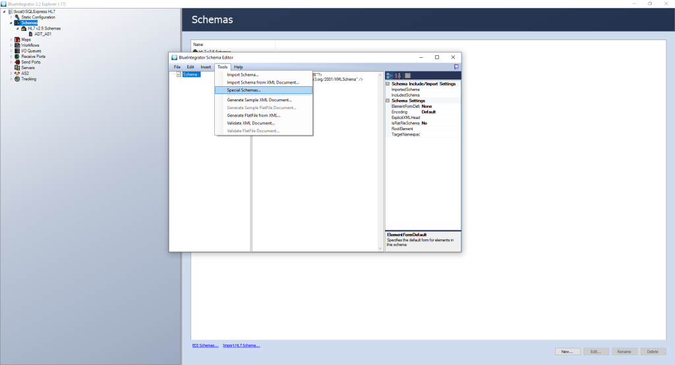Open the EDI Schemas... link
Image resolution: width=675 pixels, height=365 pixels.
(x=206, y=345)
